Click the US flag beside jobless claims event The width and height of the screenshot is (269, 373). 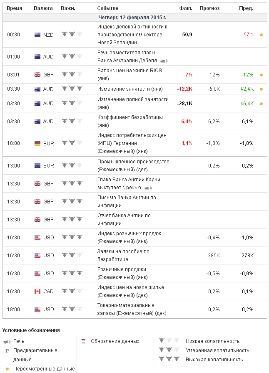37,255
